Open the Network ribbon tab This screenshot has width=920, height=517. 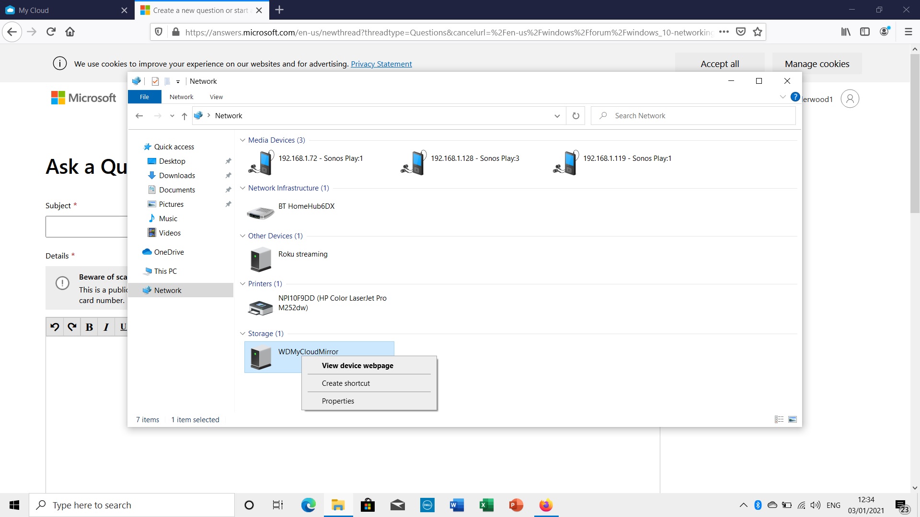[x=182, y=97]
